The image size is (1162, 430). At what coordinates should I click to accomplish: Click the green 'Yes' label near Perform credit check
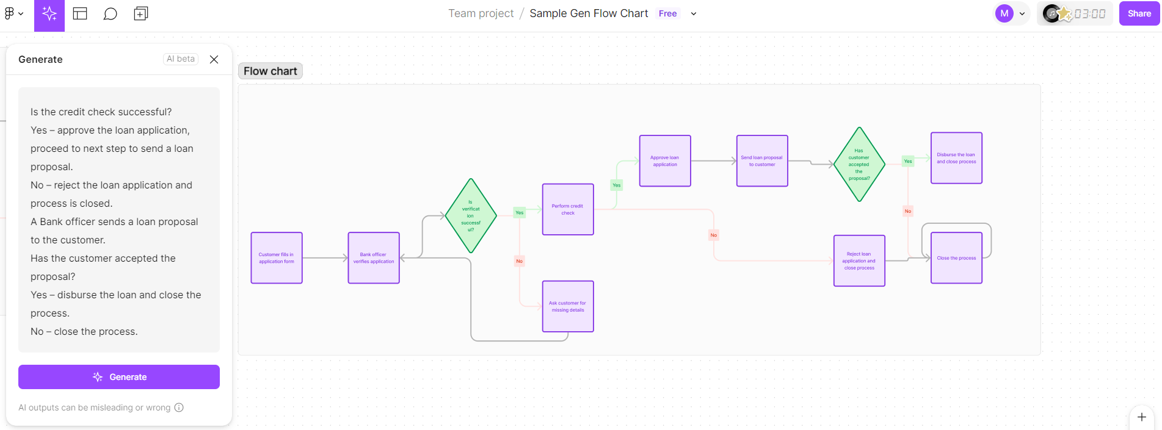pos(616,185)
